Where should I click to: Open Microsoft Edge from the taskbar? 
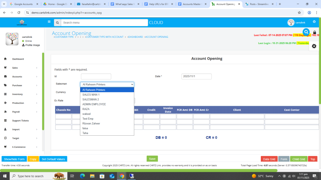[x=82, y=176]
